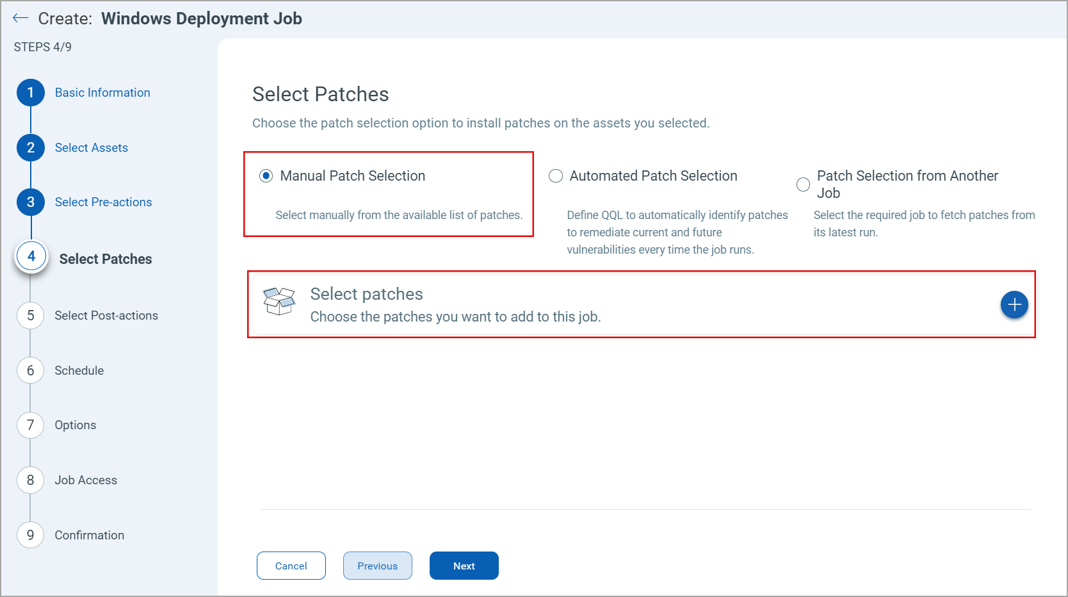Viewport: 1068px width, 597px height.
Task: Click the step 4 circle icon
Action: pyautogui.click(x=31, y=257)
